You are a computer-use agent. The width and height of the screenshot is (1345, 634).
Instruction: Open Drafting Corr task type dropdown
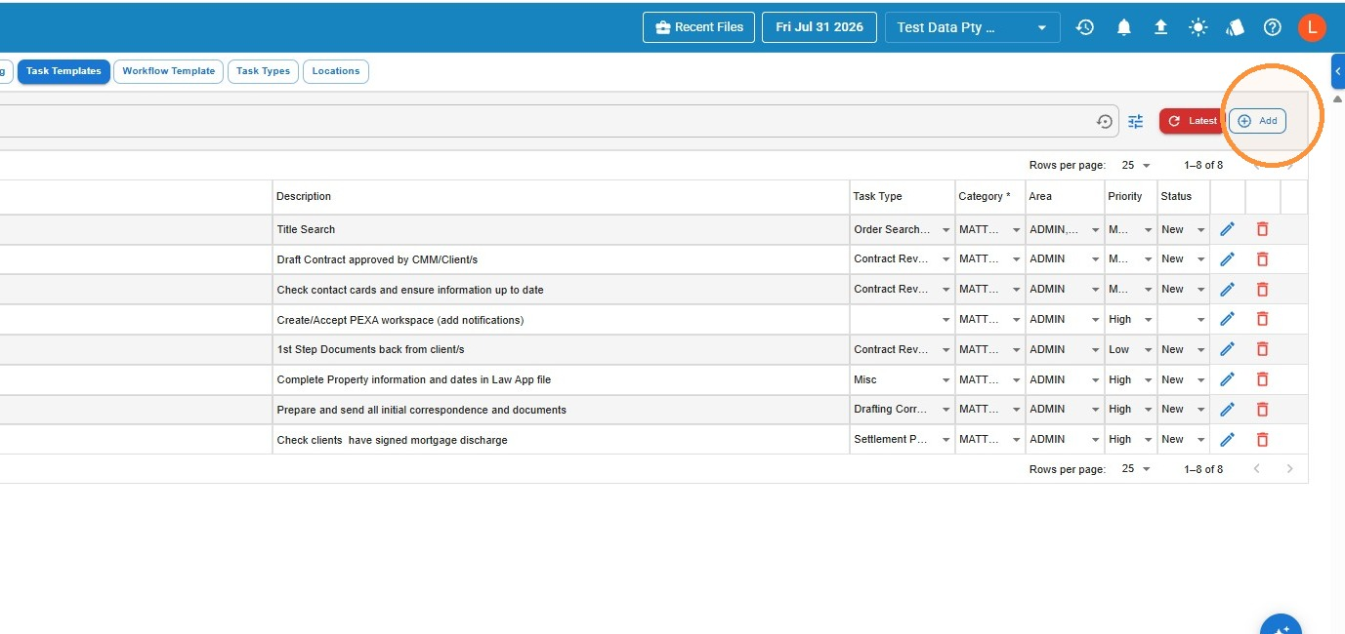(903, 410)
